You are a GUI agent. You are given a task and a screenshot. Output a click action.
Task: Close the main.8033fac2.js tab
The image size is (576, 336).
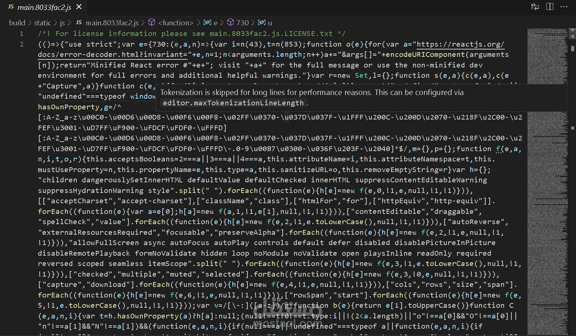point(79,7)
